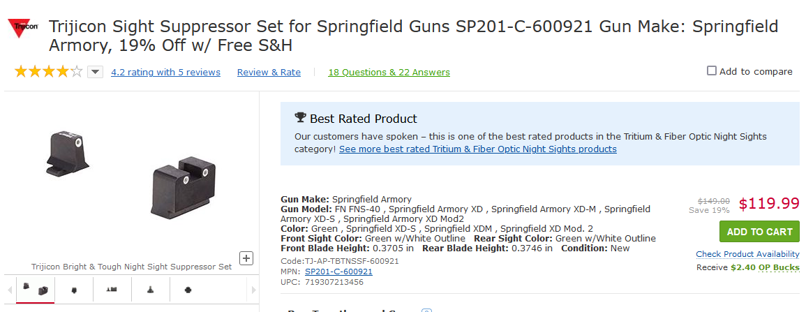This screenshot has height=312, width=806.
Task: Click the main product sight image
Action: [x=133, y=174]
